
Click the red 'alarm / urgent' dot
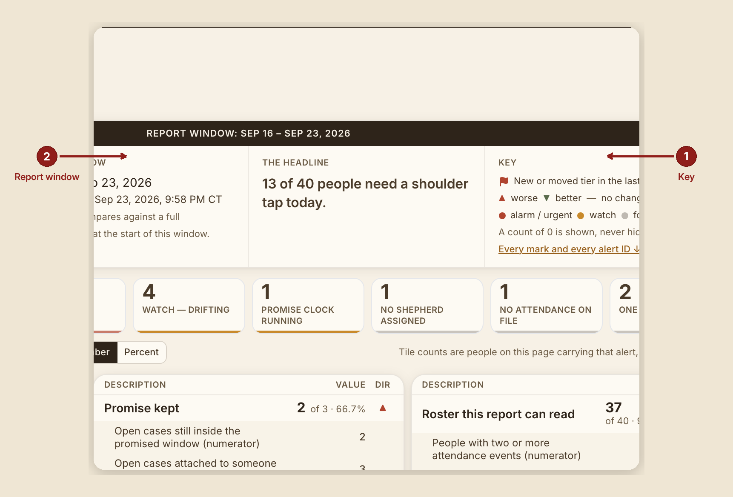click(502, 216)
